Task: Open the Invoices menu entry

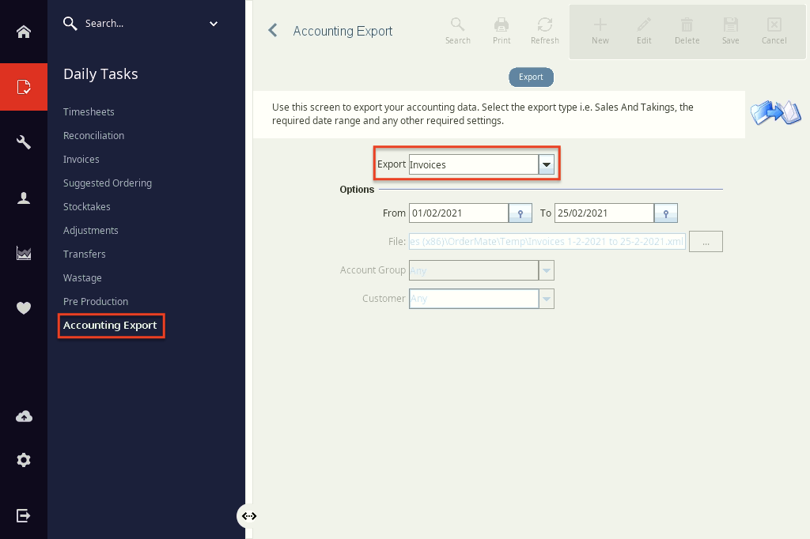Action: tap(81, 159)
